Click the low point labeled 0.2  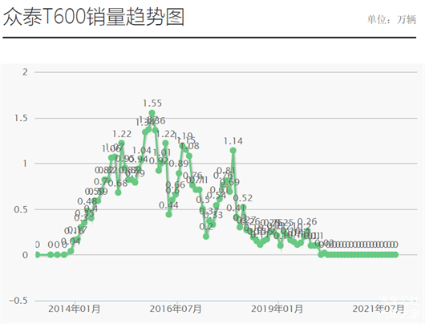tap(206, 236)
